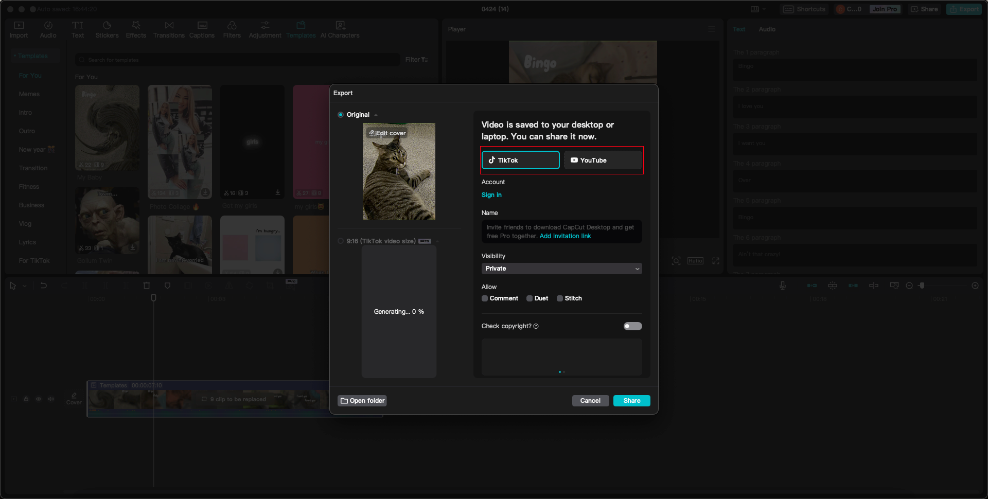Click the timeline zoom slider handle
Screen dimensions: 988x499
[922, 286]
